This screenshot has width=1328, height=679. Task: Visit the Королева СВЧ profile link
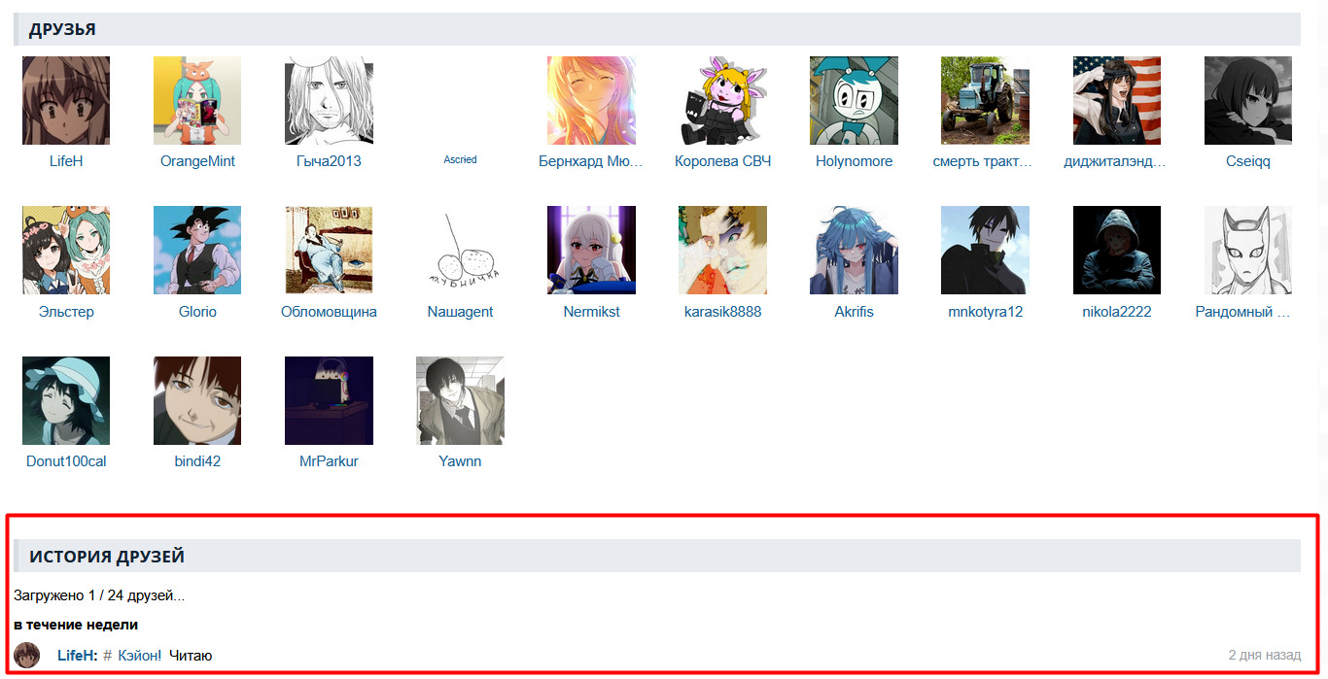[x=722, y=161]
